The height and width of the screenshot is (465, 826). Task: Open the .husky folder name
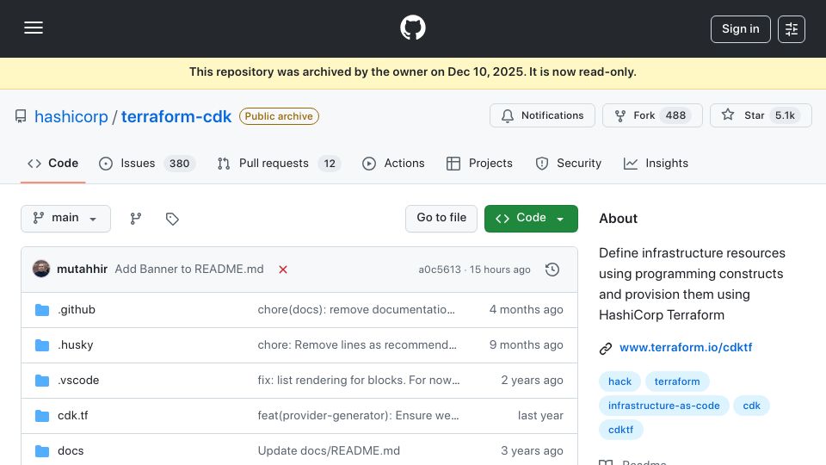pyautogui.click(x=76, y=344)
